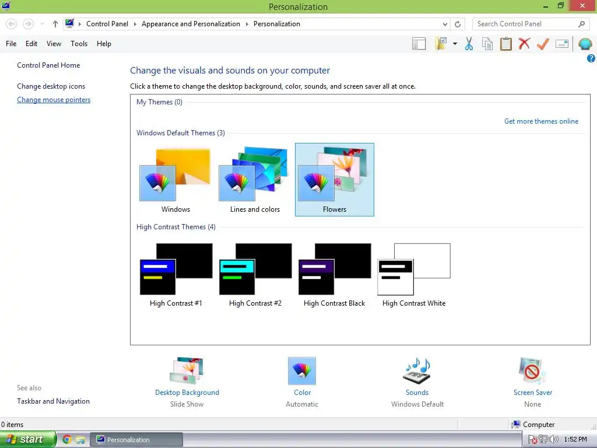
Task: Click the Properties card toolbar icon
Action: tap(561, 44)
